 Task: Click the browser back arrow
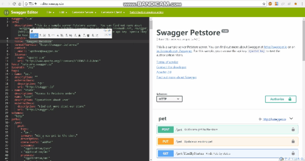tap(3, 4)
